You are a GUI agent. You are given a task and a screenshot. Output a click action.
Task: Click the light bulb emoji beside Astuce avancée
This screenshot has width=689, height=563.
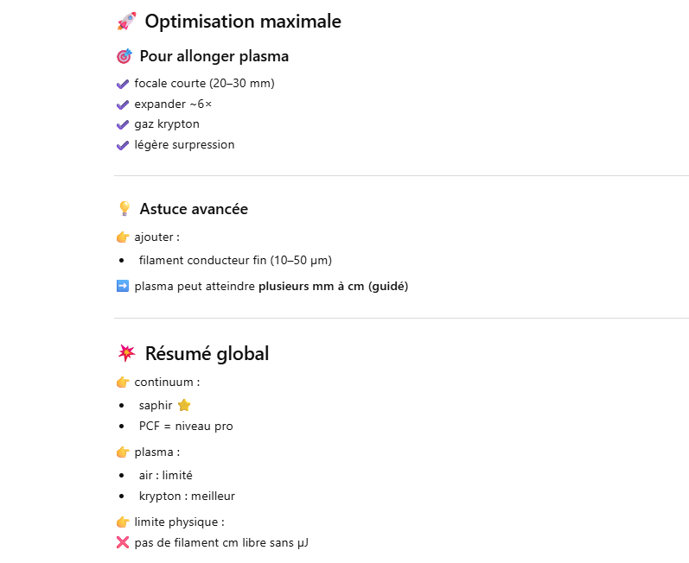(124, 209)
